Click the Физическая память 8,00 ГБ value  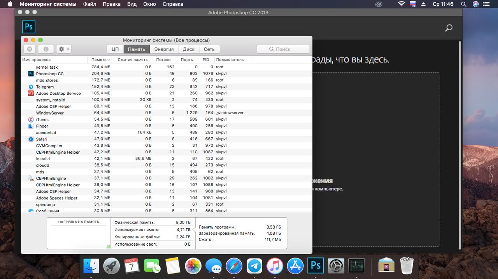coord(183,222)
